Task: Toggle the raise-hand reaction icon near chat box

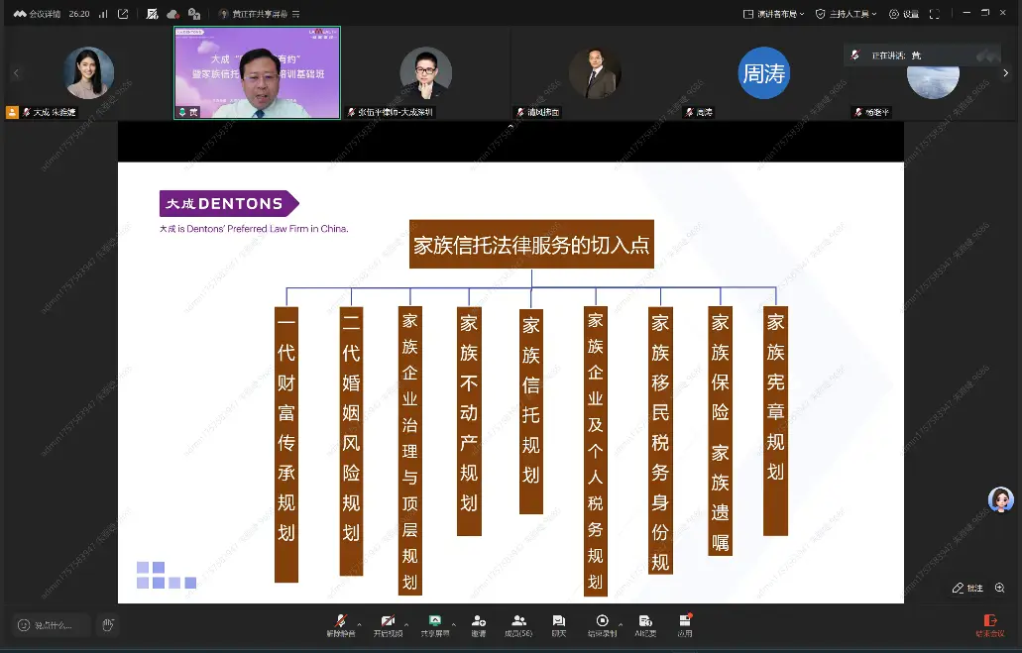Action: pos(107,624)
